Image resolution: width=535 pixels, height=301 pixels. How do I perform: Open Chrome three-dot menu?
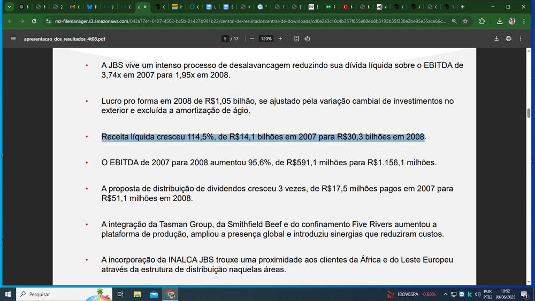pyautogui.click(x=524, y=21)
